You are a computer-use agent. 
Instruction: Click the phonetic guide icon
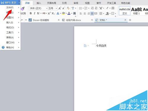[73, 8]
